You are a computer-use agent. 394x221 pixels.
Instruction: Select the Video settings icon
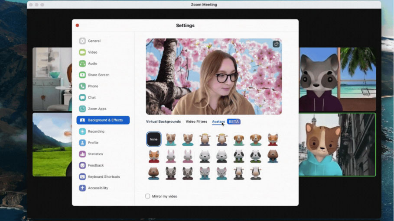(x=82, y=52)
